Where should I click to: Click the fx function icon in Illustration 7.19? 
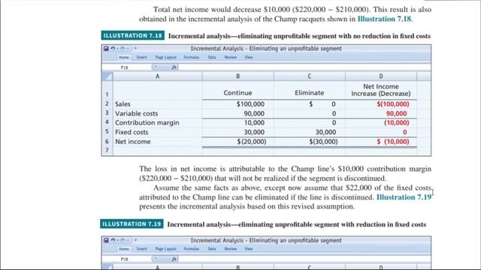pos(174,259)
